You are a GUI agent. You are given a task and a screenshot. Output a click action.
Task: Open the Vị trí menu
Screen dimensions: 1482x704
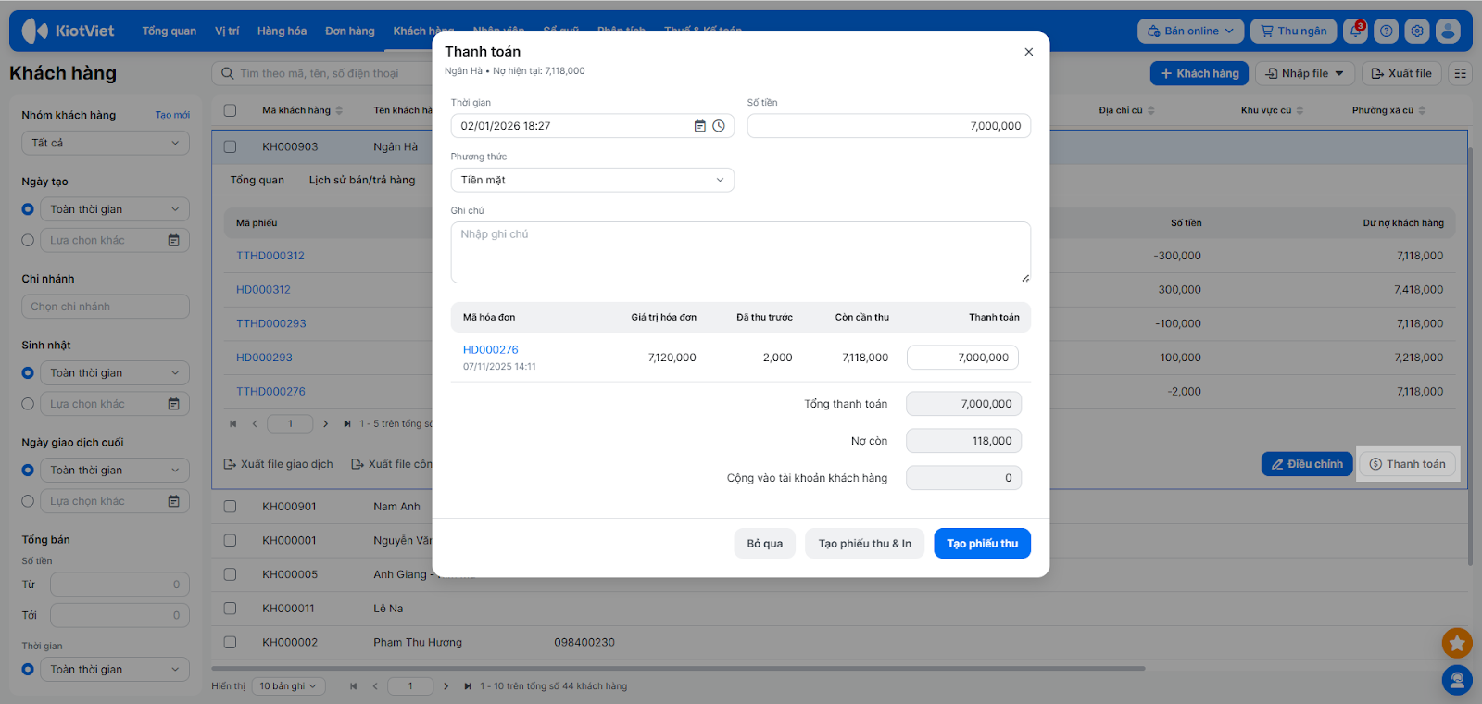(x=227, y=31)
